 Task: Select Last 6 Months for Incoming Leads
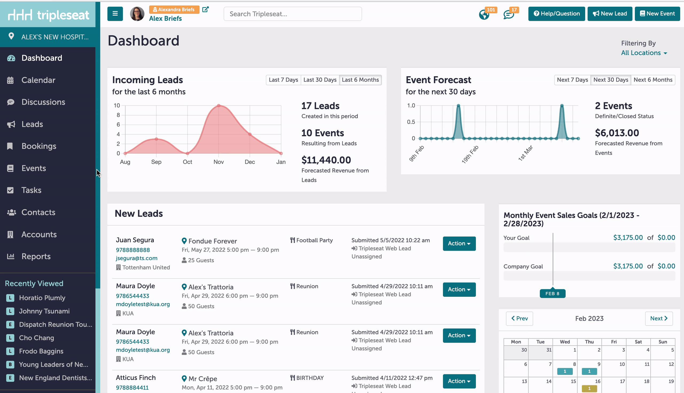(x=360, y=80)
